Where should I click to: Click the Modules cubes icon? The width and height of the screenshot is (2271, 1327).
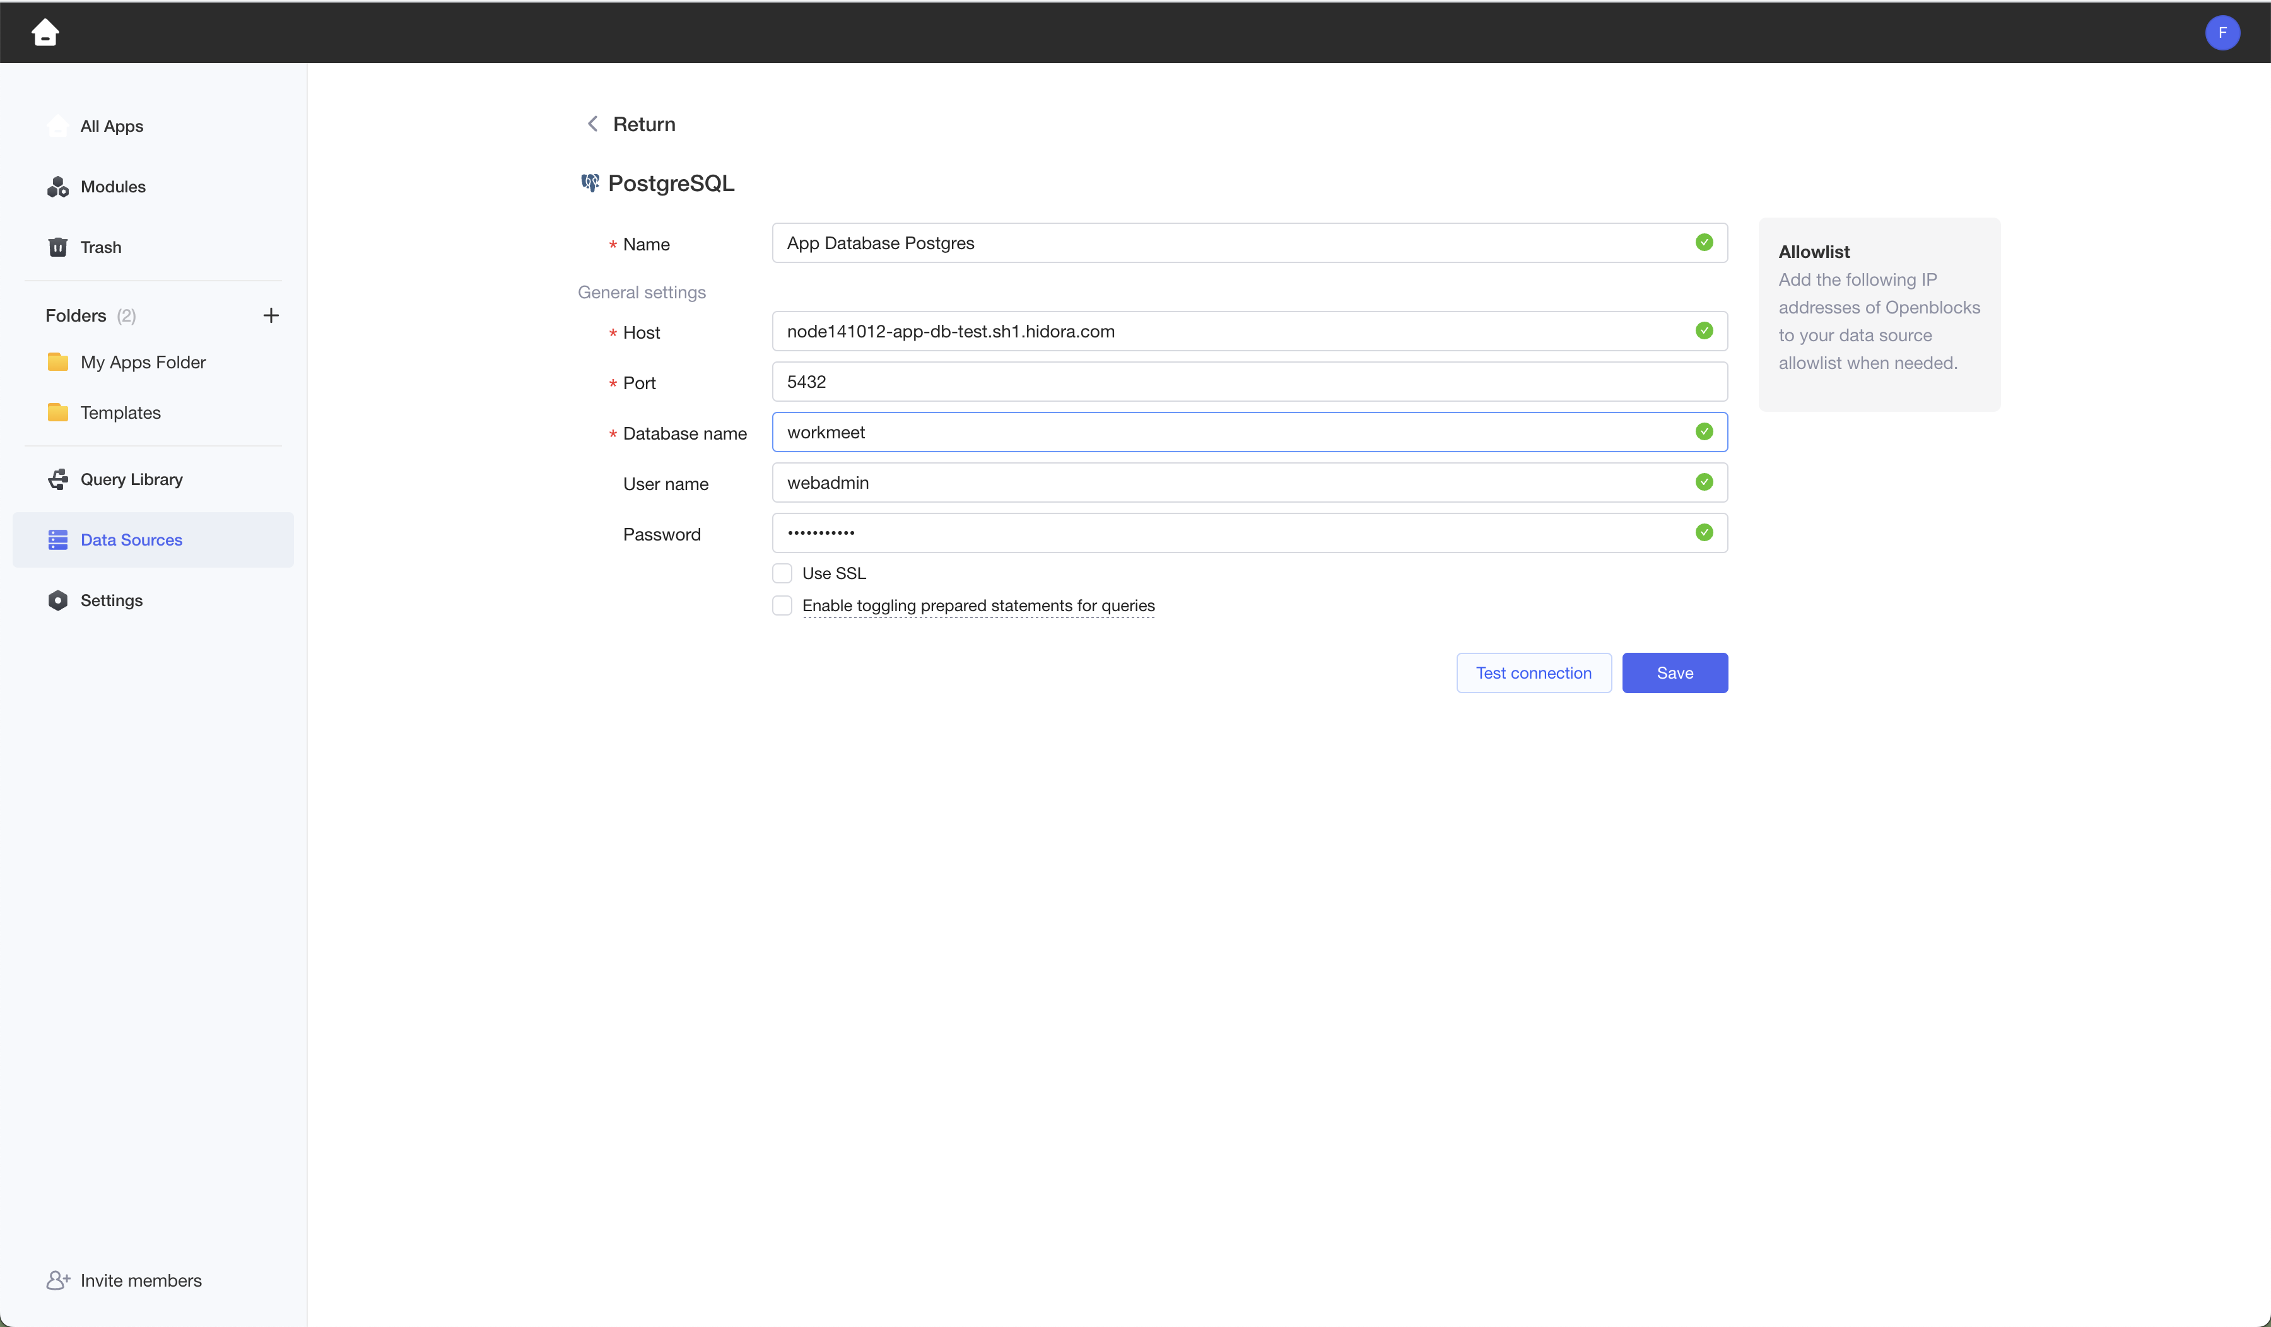point(57,187)
